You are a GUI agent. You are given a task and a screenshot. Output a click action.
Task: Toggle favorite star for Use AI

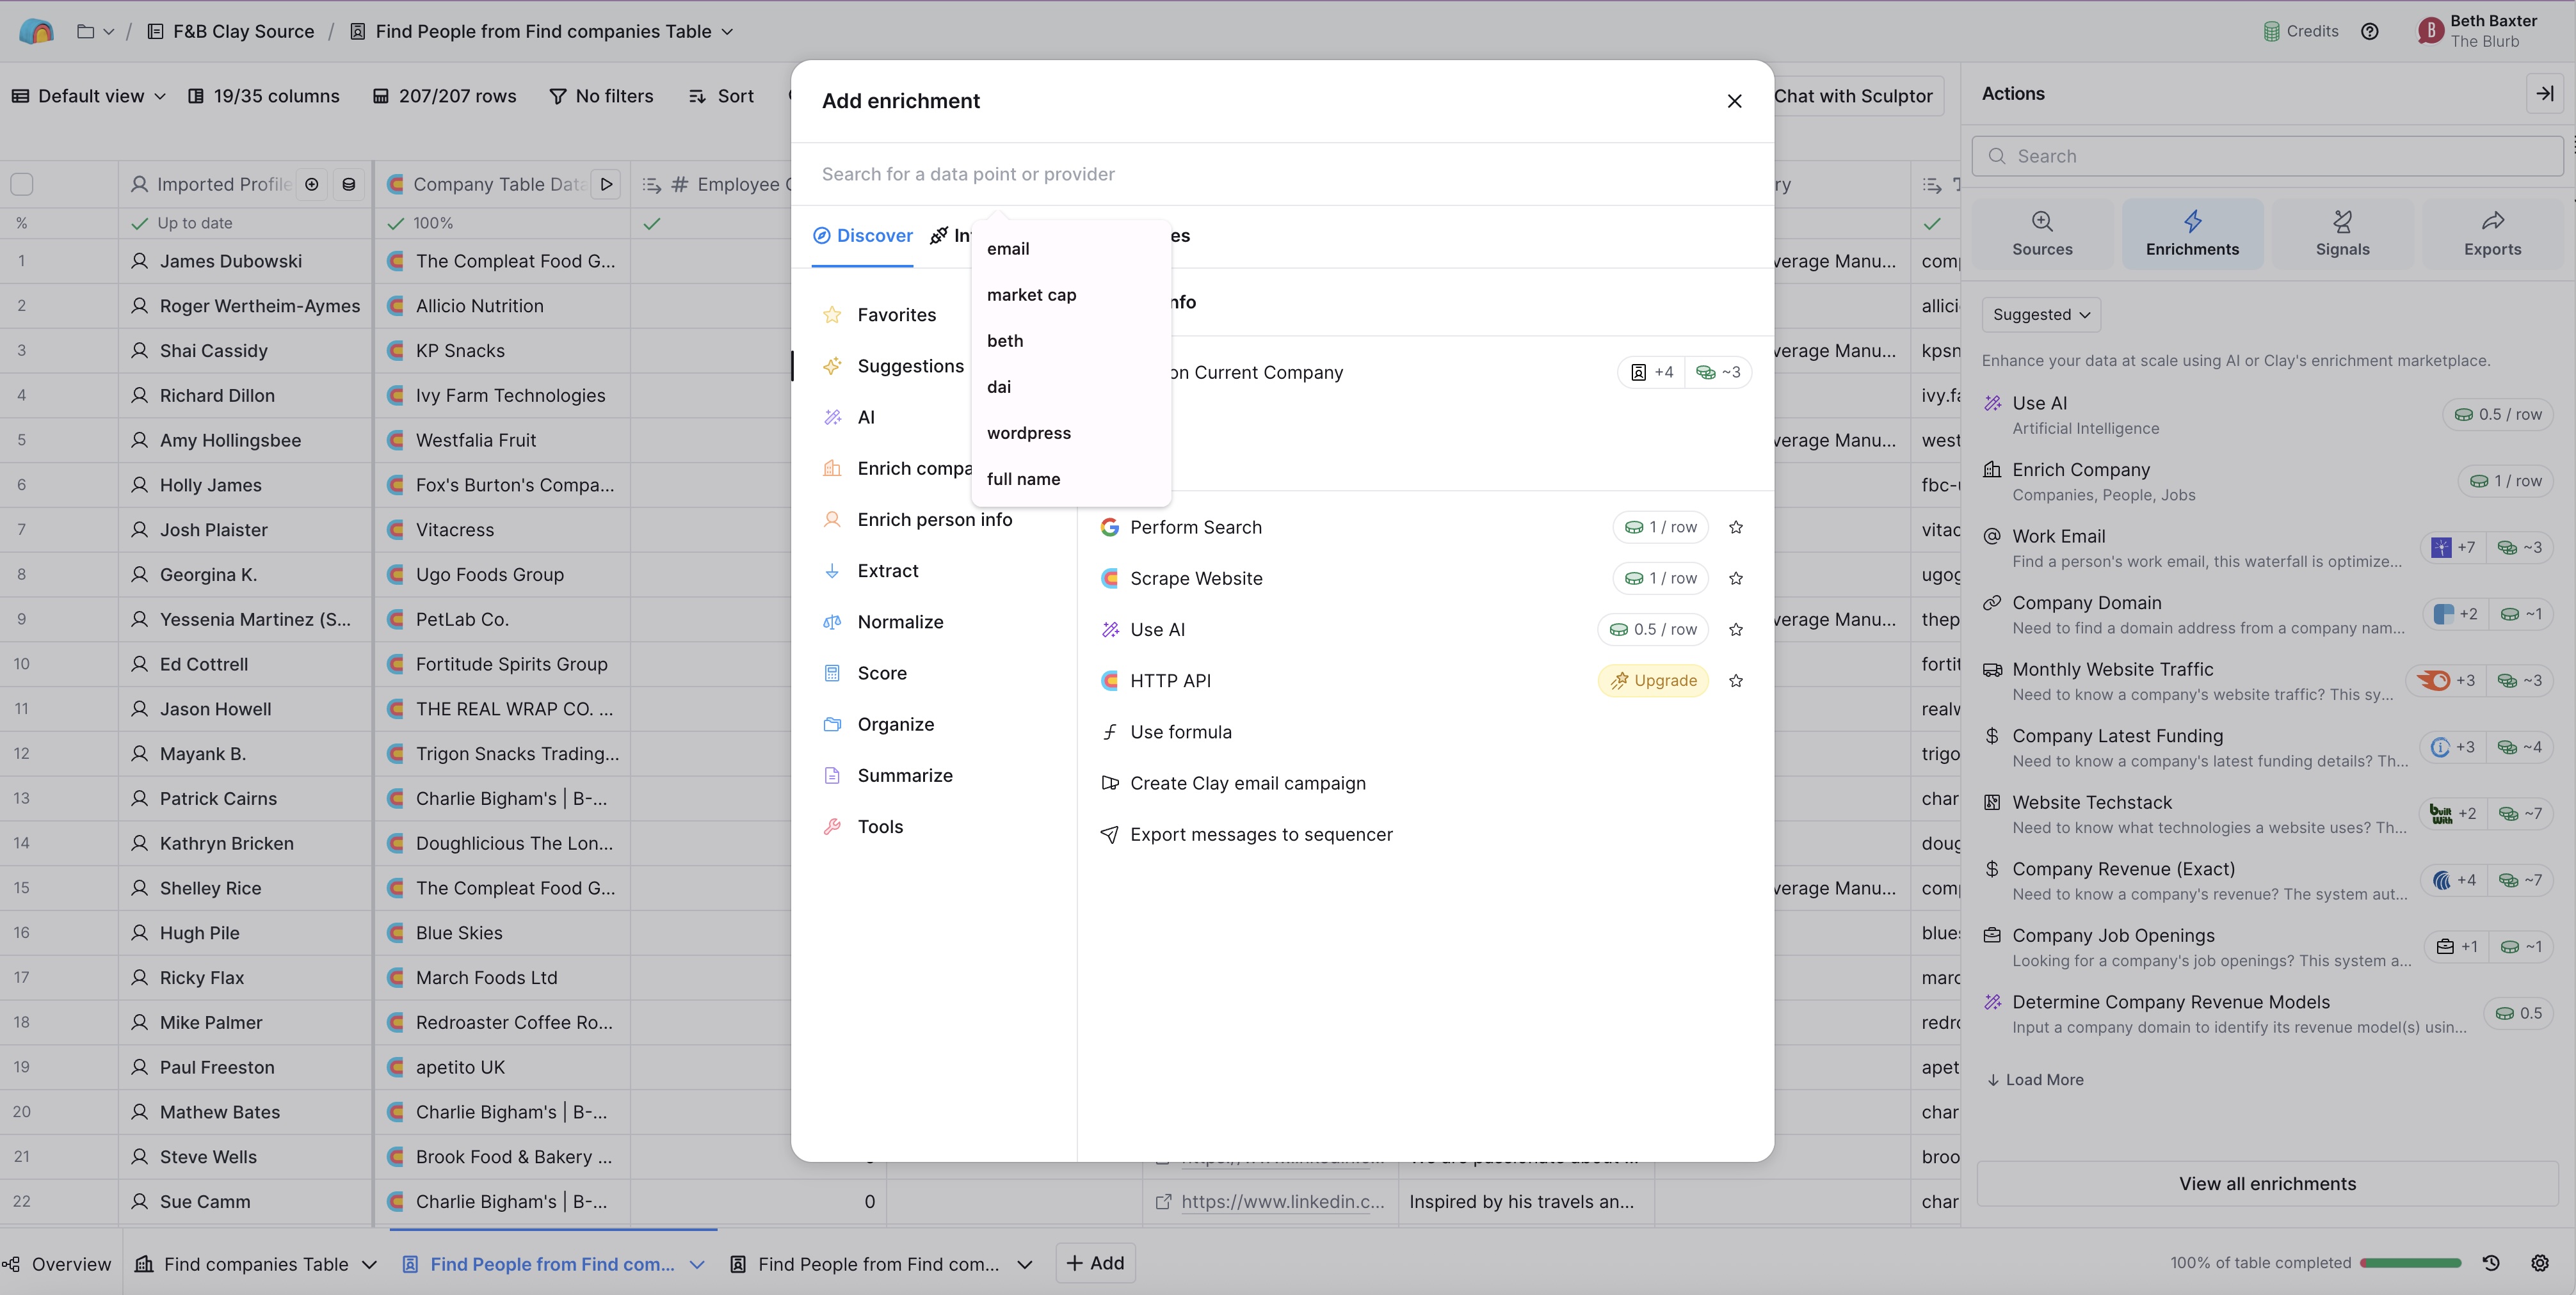pos(1736,630)
